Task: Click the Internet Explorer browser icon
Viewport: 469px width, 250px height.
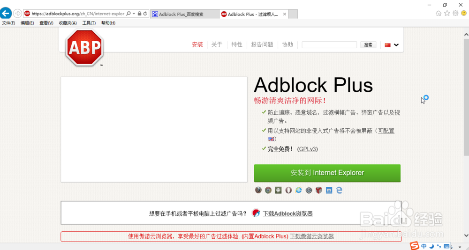Action: (x=298, y=190)
